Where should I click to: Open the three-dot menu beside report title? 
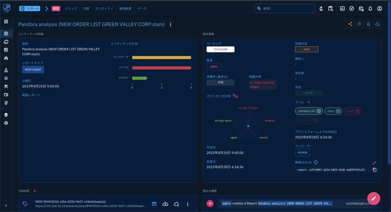click(171, 24)
